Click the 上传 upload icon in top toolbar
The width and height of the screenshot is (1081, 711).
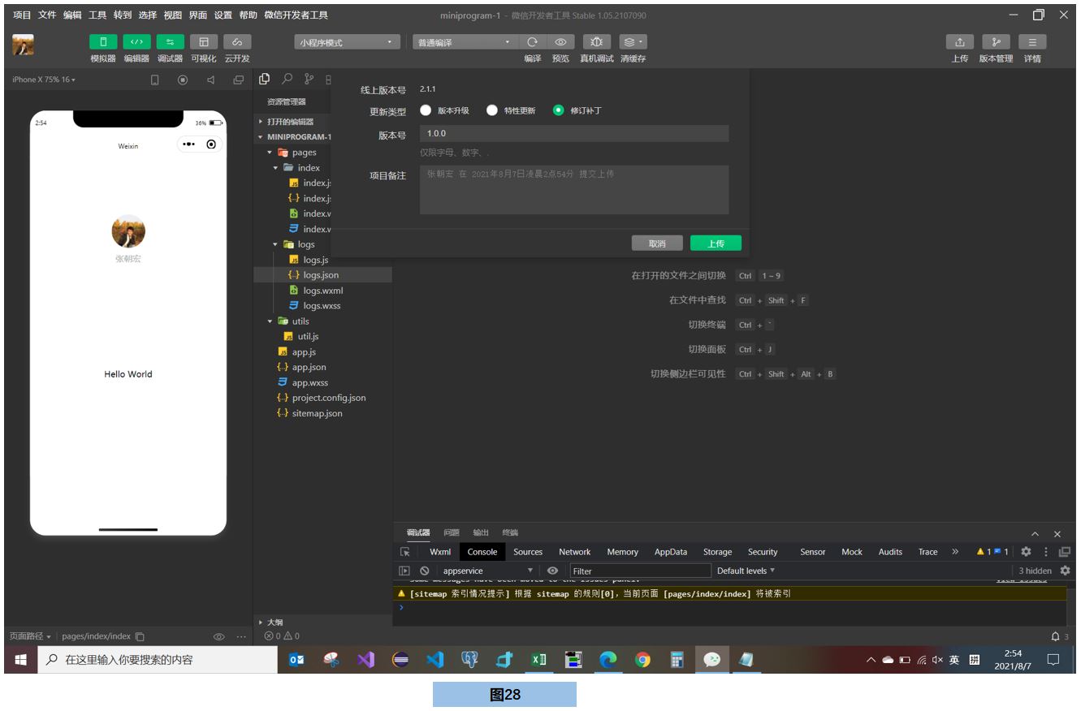[x=960, y=41]
